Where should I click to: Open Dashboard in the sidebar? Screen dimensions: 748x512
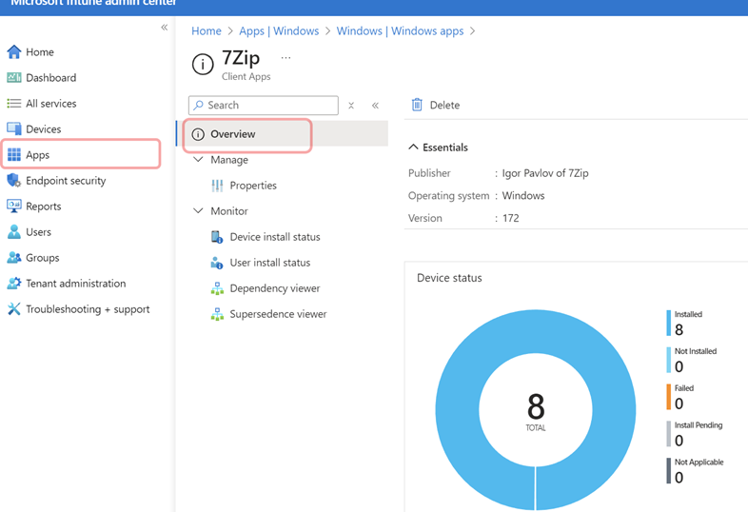pos(51,78)
